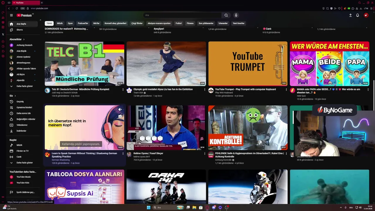The width and height of the screenshot is (375, 211).
Task: Select the Çizgi filmler filter chip
Action: click(137, 23)
